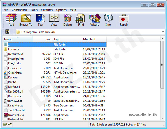The width and height of the screenshot is (167, 129).
Task: Select the License.txt document icon
Action: point(6,68)
